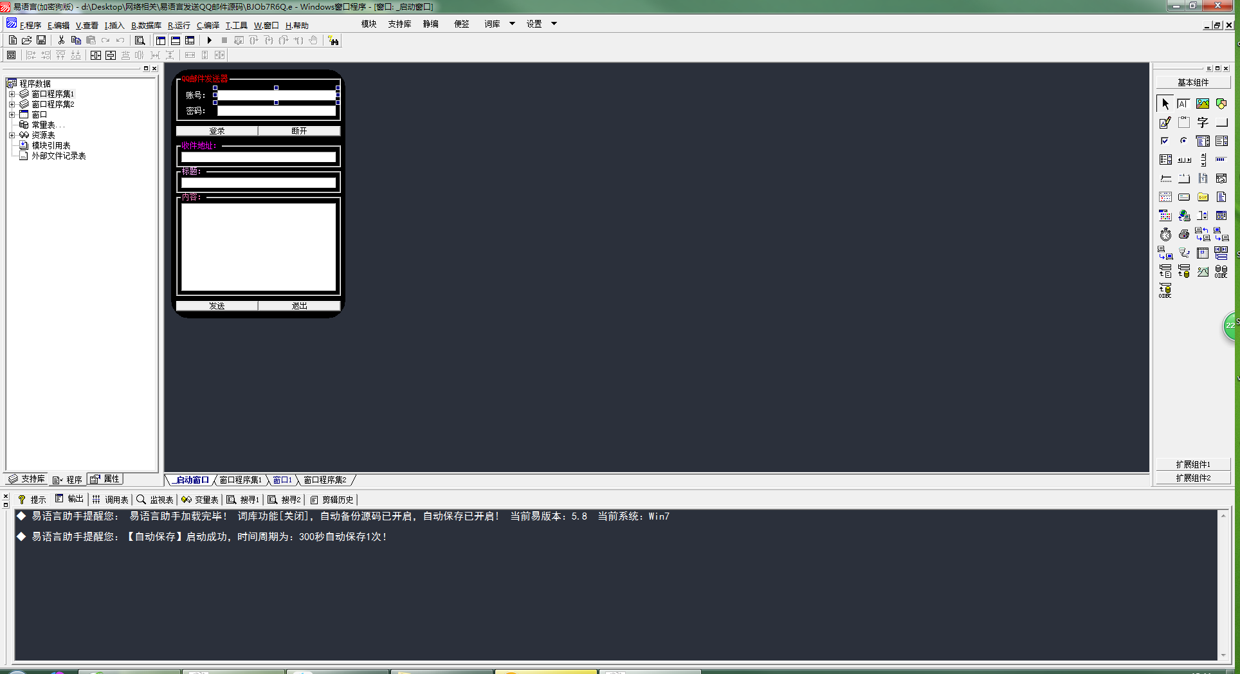Select the 密码 input field on form
1240x674 pixels.
277,111
